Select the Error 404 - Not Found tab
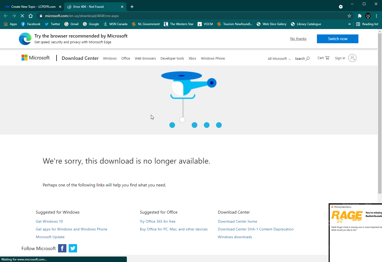Screen dimensions: 382x262 (x=95, y=7)
